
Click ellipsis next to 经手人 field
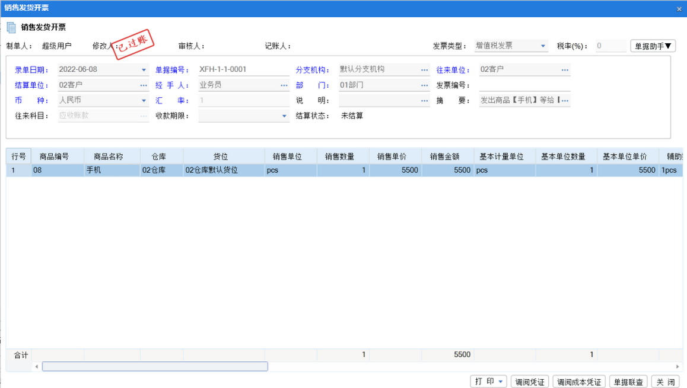(284, 85)
